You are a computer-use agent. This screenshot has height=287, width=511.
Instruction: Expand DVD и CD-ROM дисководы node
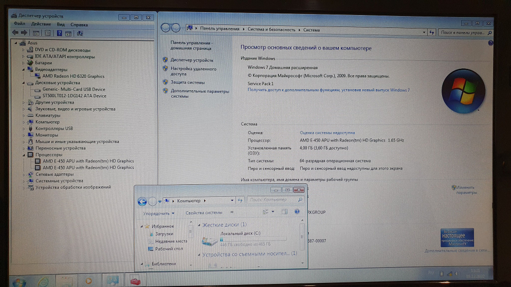pyautogui.click(x=24, y=50)
